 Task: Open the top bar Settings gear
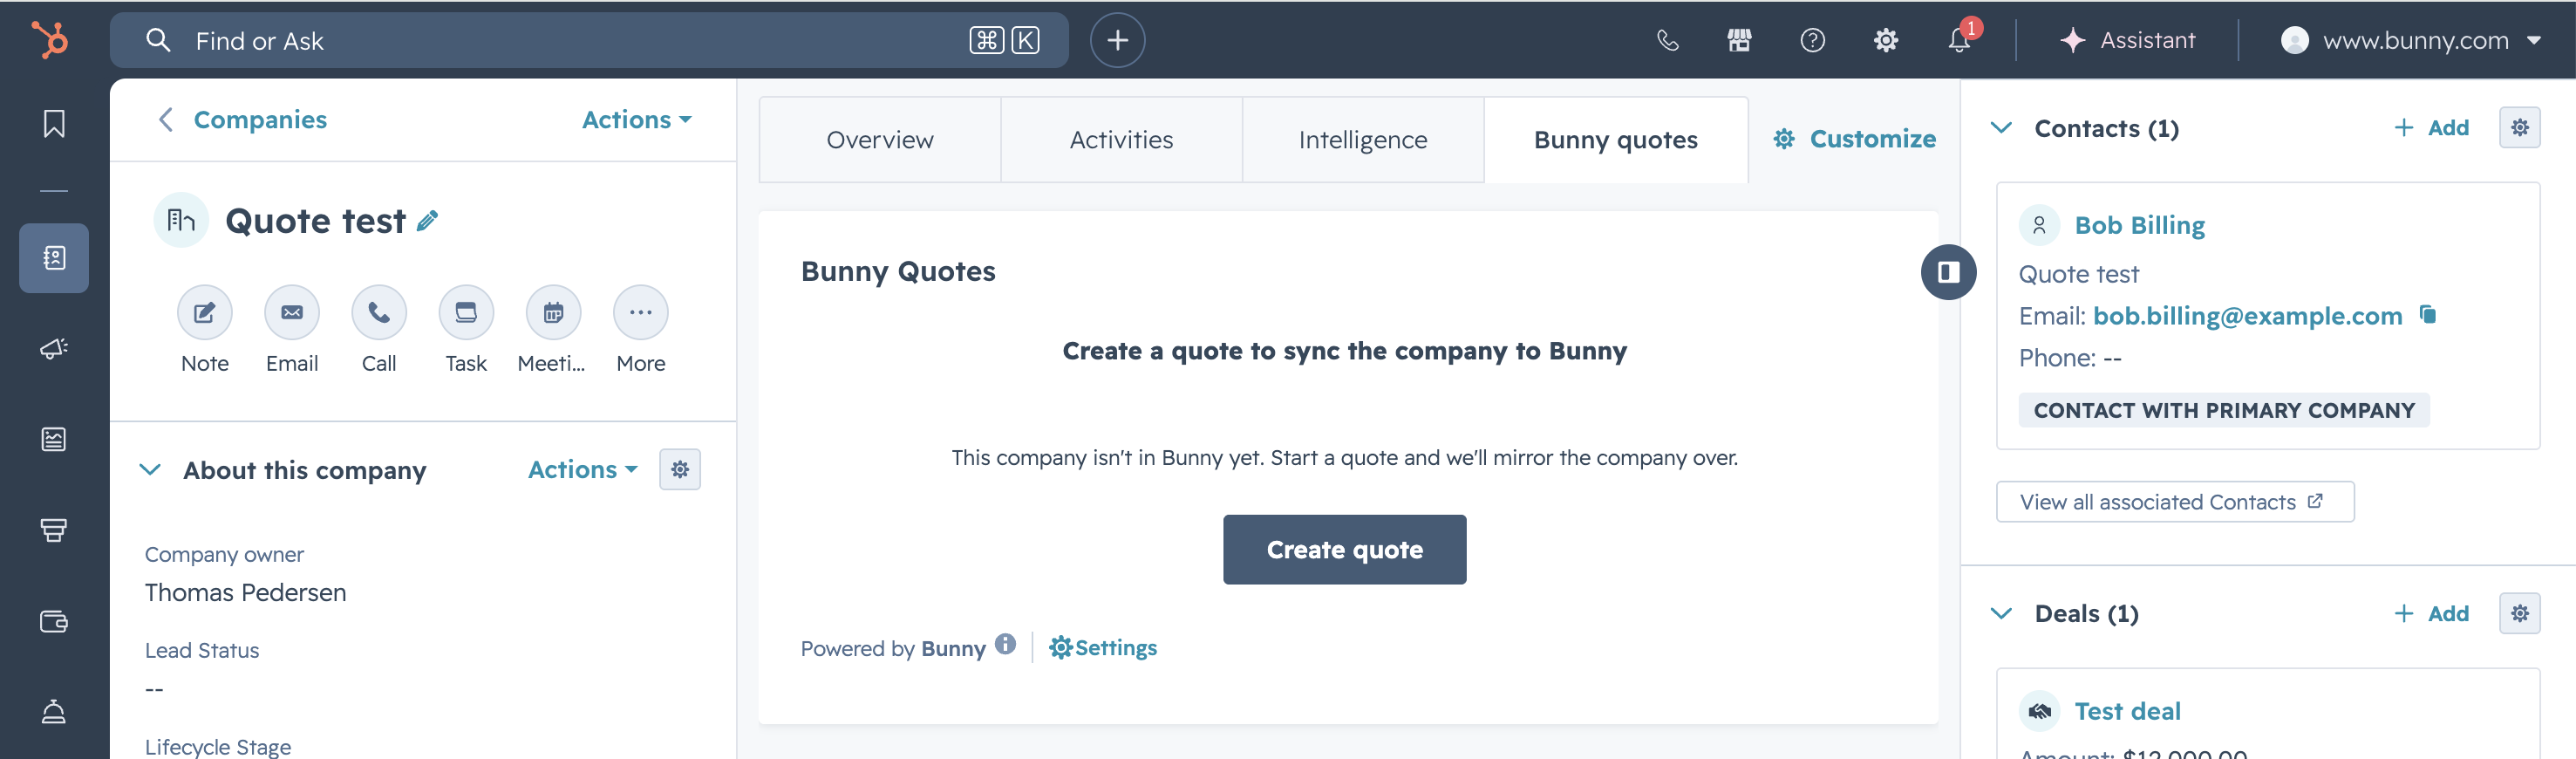pos(1885,40)
